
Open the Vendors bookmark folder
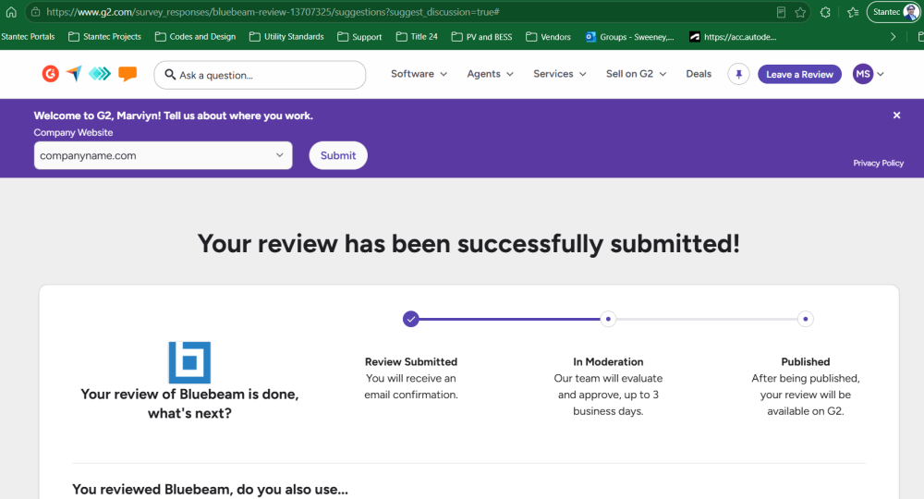point(548,37)
